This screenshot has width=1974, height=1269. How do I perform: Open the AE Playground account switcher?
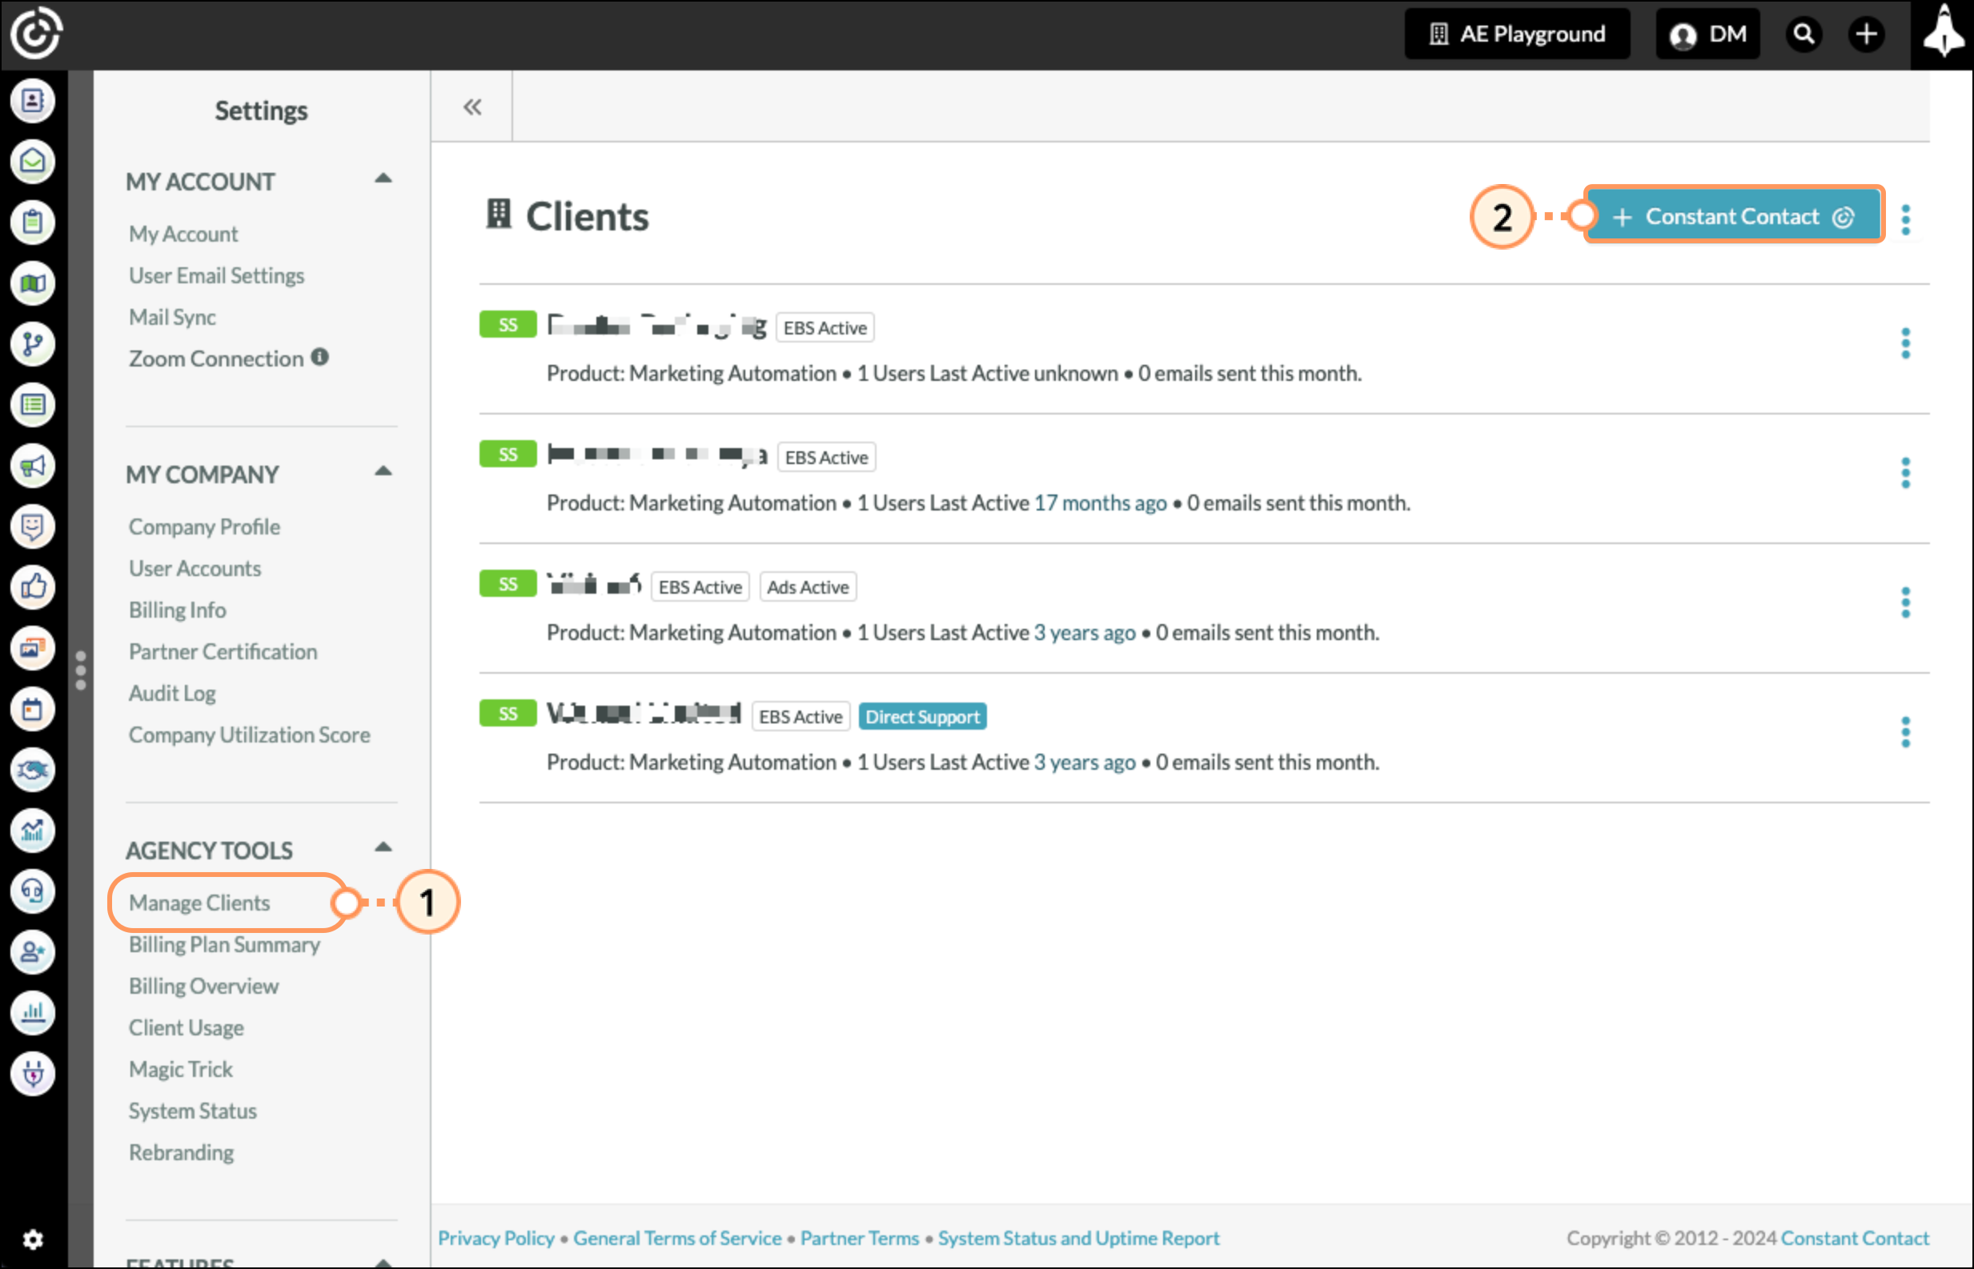click(1517, 34)
